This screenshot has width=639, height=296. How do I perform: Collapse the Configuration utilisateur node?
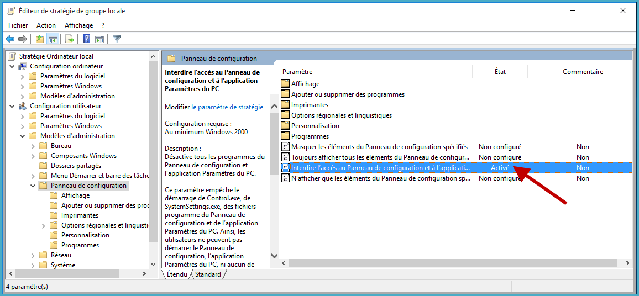pyautogui.click(x=12, y=106)
